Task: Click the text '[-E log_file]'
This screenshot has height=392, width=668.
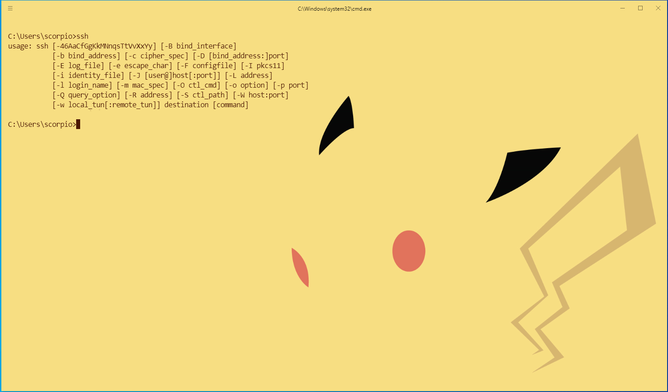Action: 78,66
